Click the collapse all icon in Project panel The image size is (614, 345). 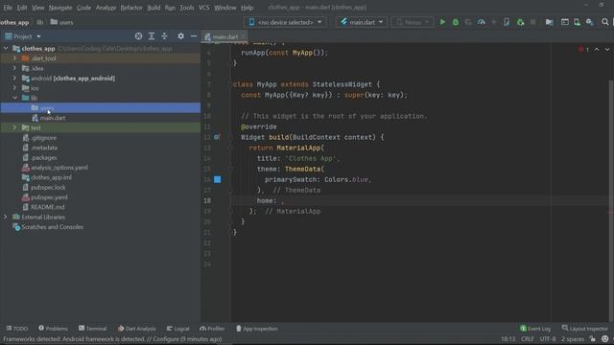pyautogui.click(x=164, y=36)
